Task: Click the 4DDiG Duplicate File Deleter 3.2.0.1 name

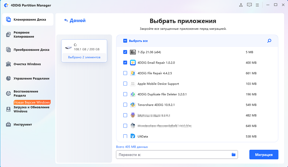Action: click(162, 94)
